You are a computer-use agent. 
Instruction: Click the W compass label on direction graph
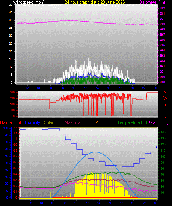pyautogui.click(x=165, y=98)
